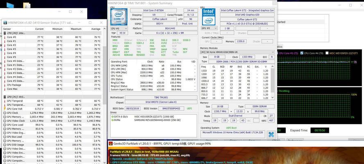Click the usage icon beside GPU Bus Load
This screenshot has width=364, height=164.
(5, 137)
